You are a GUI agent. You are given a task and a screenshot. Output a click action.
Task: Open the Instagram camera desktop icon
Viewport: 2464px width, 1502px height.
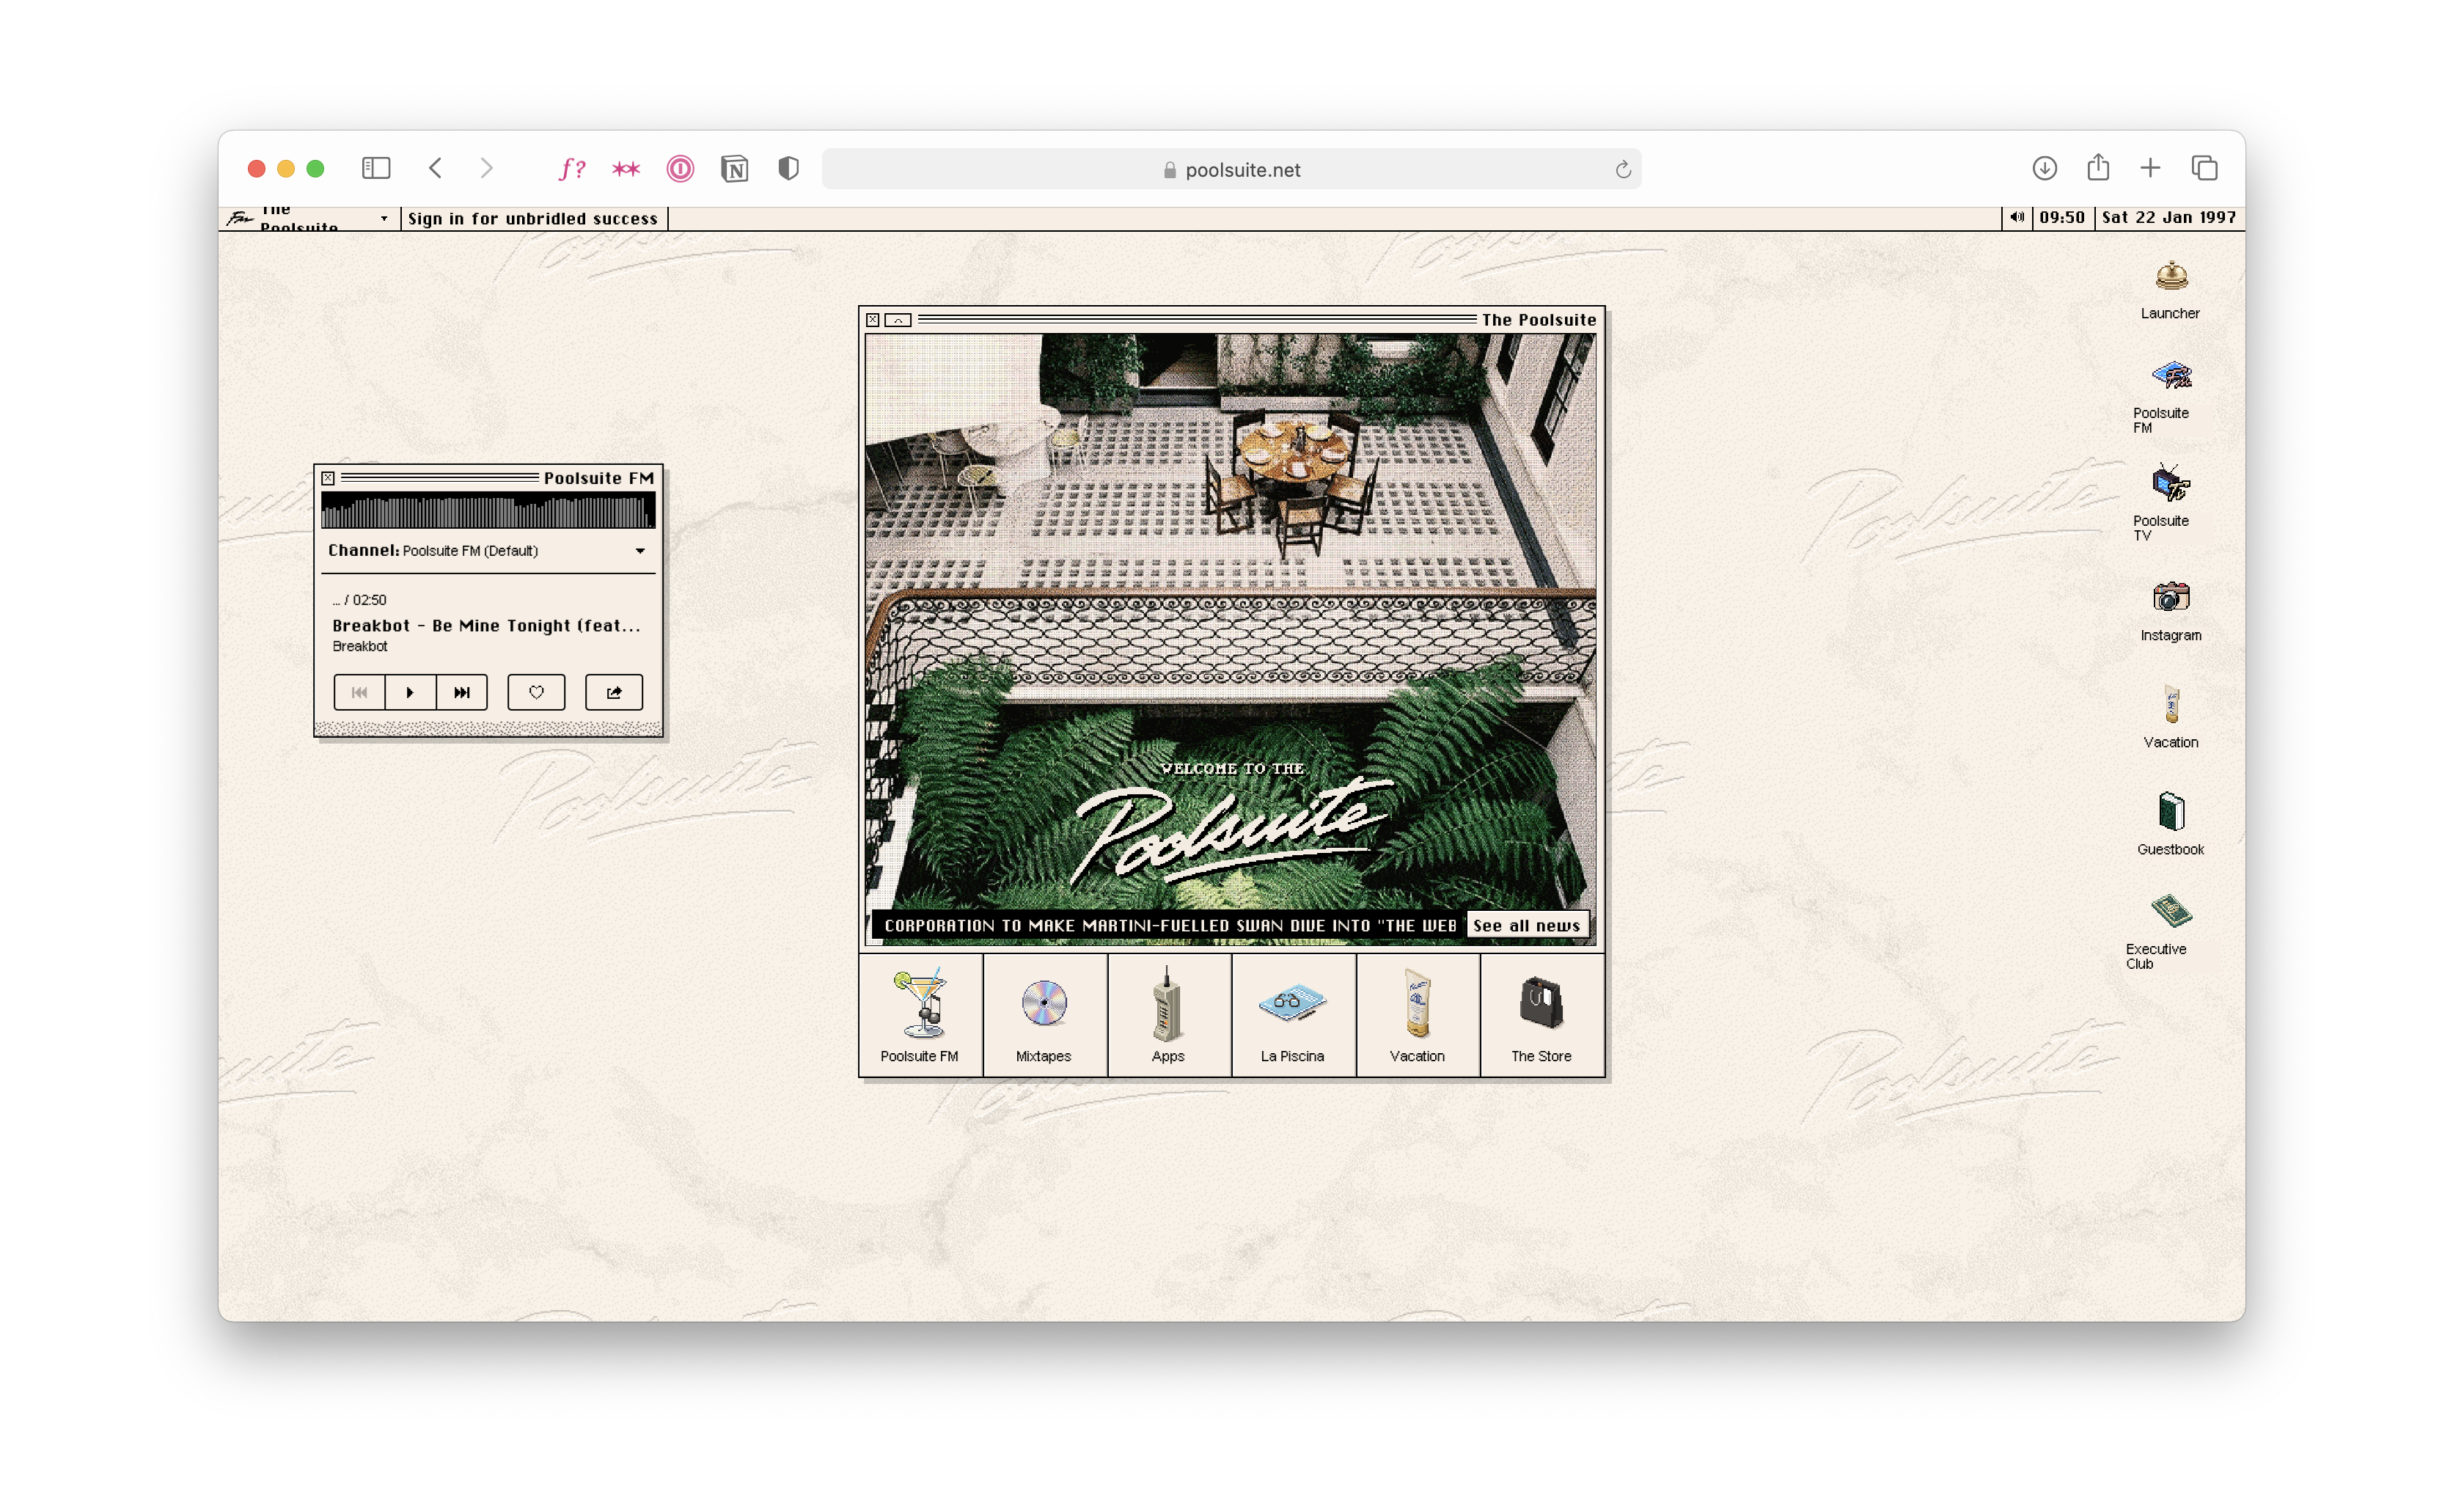2170,611
